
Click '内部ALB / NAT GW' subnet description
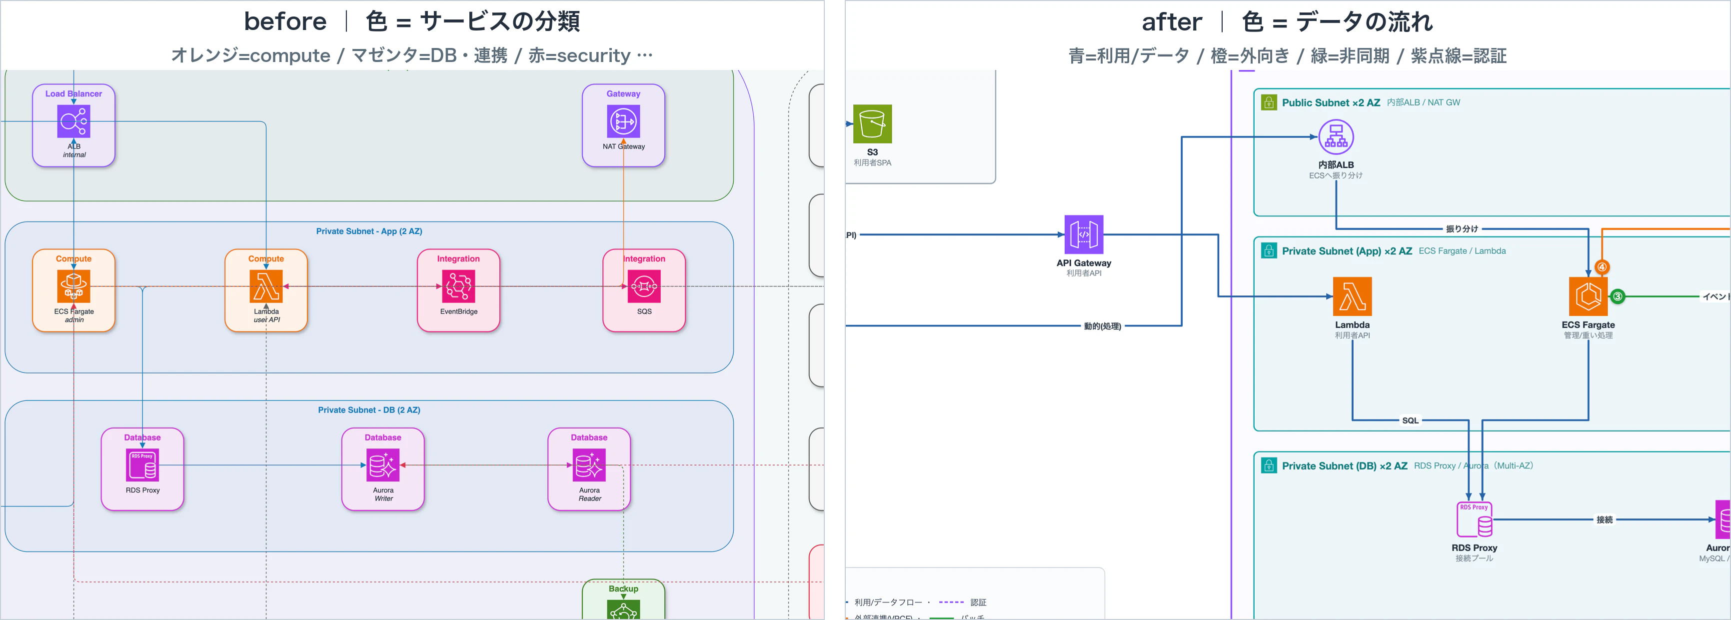1423,103
